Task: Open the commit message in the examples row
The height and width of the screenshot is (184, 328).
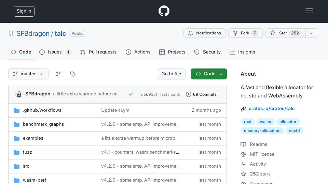Action: (x=140, y=138)
